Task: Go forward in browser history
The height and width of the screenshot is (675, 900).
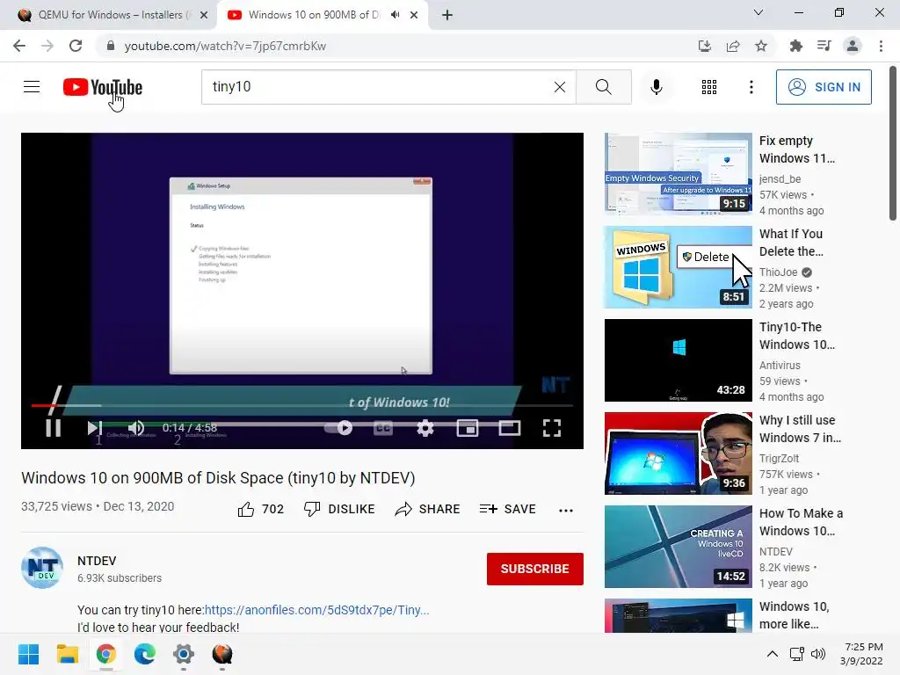Action: tap(47, 46)
